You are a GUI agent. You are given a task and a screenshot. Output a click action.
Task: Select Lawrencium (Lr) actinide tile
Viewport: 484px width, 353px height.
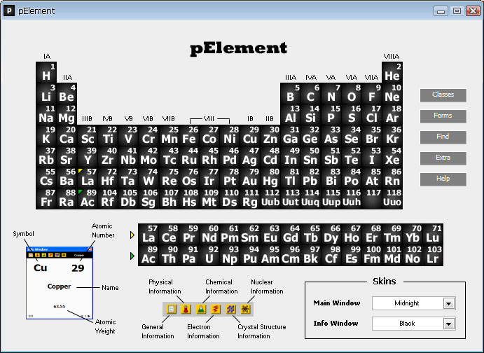pos(433,255)
